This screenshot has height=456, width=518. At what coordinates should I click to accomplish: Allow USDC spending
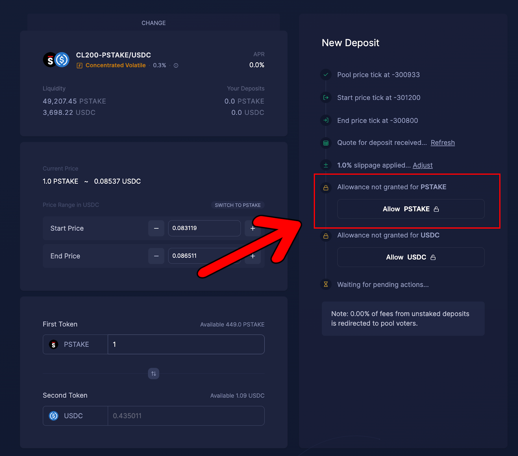coord(411,257)
